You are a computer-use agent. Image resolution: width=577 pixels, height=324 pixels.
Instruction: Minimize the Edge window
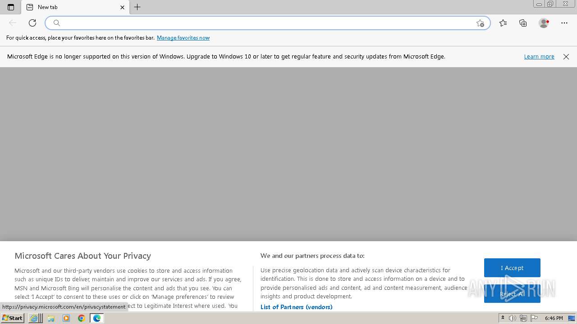click(x=539, y=4)
